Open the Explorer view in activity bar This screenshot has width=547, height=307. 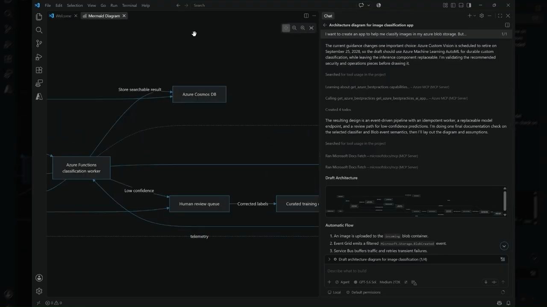coord(39,17)
